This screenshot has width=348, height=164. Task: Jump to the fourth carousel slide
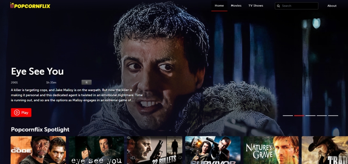point(322,116)
